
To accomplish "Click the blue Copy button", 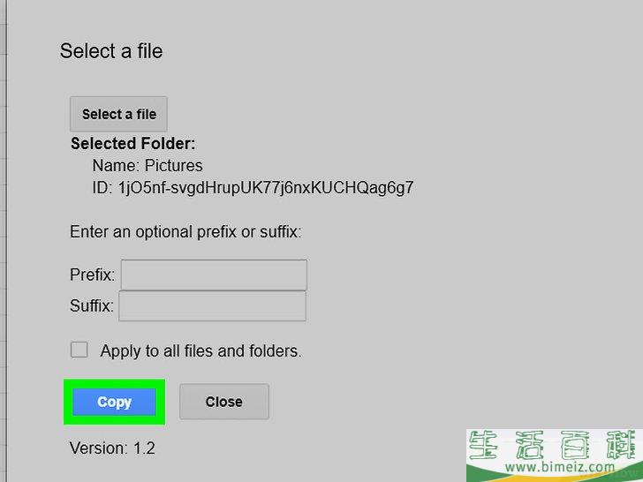I will coord(114,402).
